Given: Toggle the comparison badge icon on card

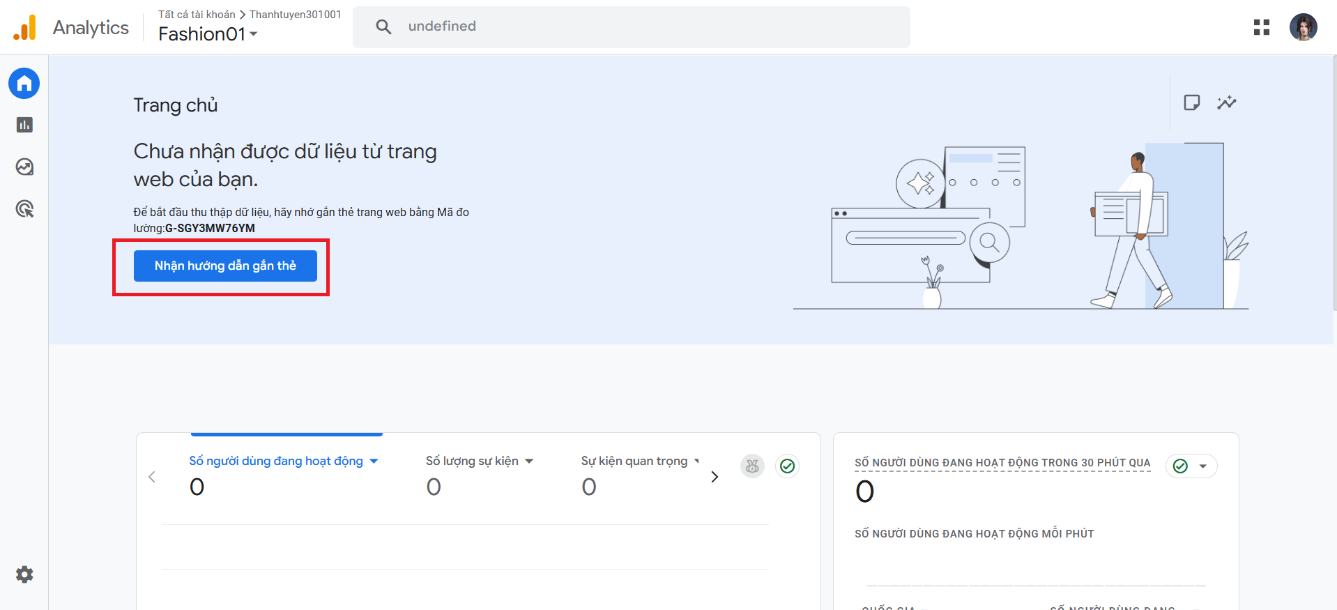Looking at the screenshot, I should [x=752, y=466].
